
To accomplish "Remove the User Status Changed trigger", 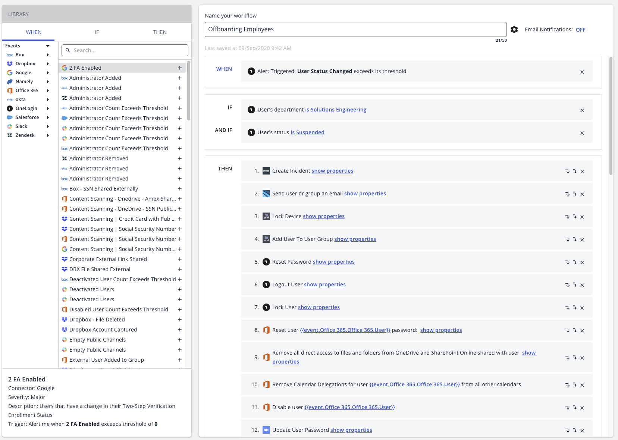I will (x=582, y=72).
